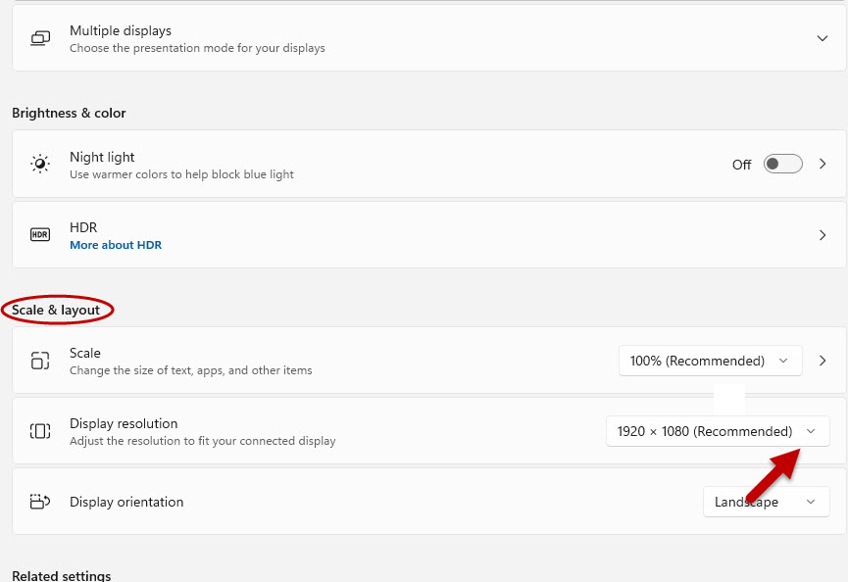Open HDR settings chevron
This screenshot has width=848, height=582.
coord(823,235)
